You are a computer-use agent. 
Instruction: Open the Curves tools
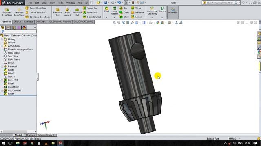[x=162, y=10]
